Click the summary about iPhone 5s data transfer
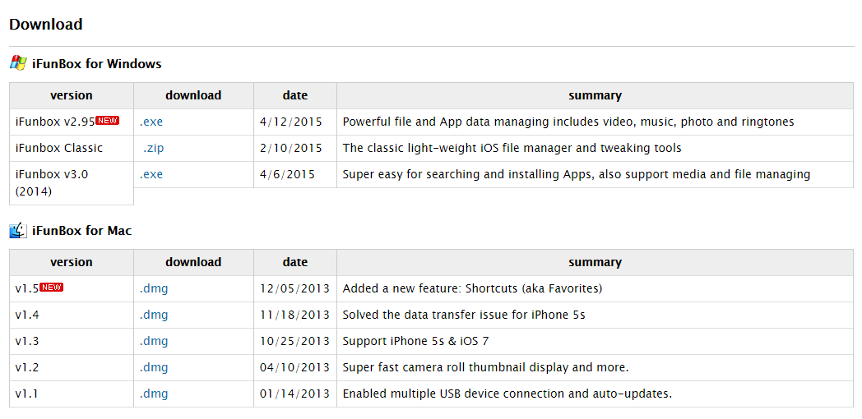Viewport: 862px width, 419px height. [464, 315]
